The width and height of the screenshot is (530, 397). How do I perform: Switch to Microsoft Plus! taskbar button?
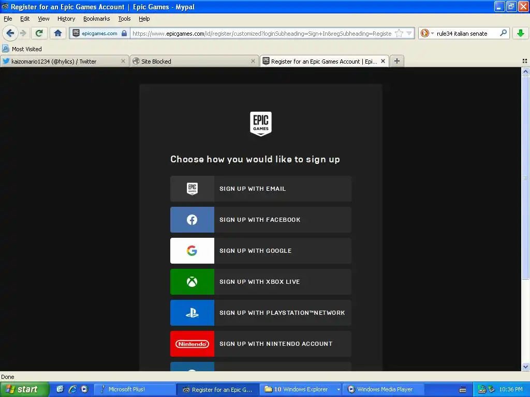[x=135, y=389]
